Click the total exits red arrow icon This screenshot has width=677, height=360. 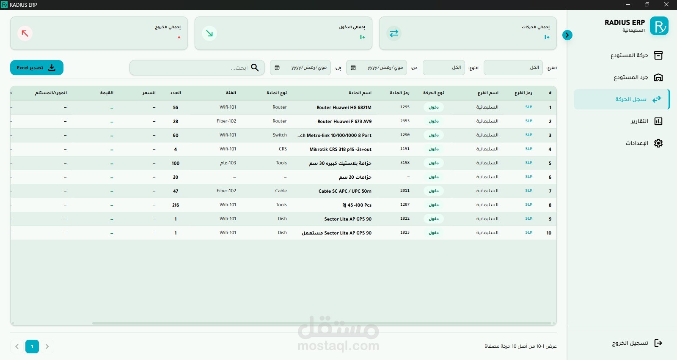click(25, 33)
